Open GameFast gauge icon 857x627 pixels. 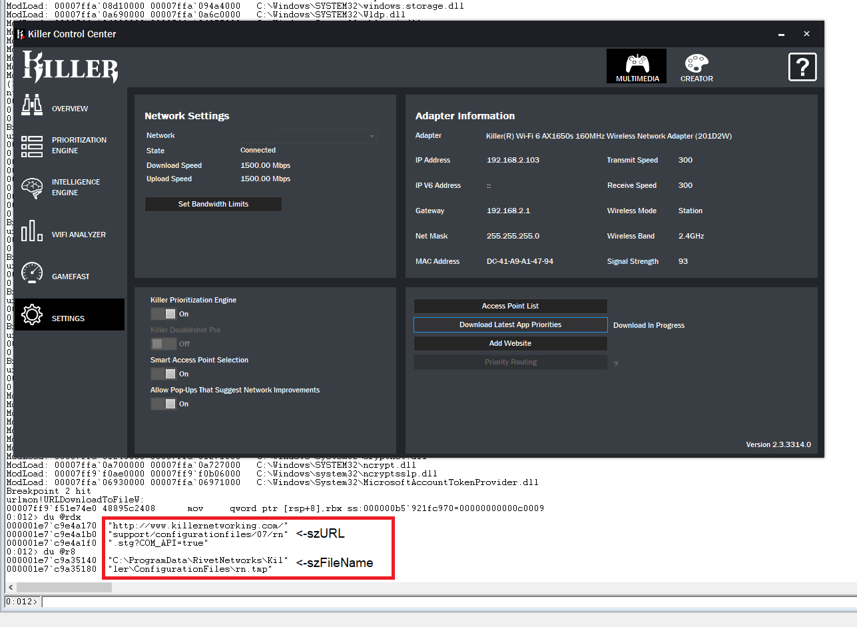tap(31, 273)
